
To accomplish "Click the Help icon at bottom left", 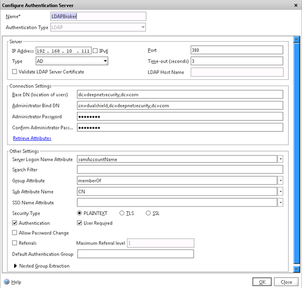I will point(7,282).
